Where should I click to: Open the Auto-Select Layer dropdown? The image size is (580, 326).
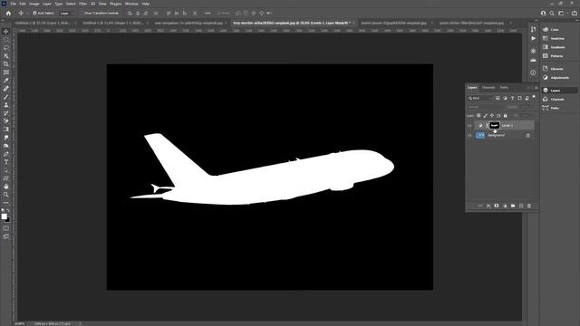point(66,13)
